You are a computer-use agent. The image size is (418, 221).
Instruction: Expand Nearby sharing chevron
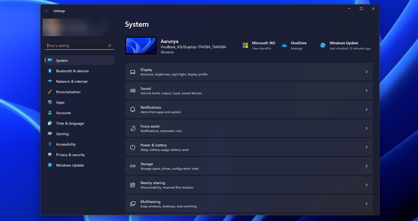367,185
